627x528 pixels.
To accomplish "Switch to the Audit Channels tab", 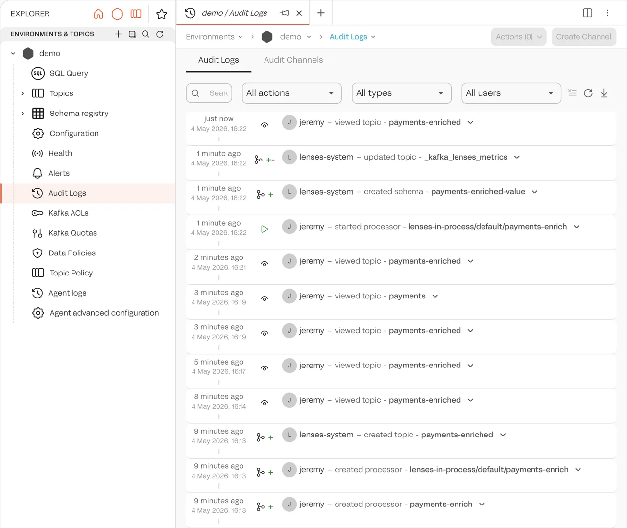I will click(293, 60).
